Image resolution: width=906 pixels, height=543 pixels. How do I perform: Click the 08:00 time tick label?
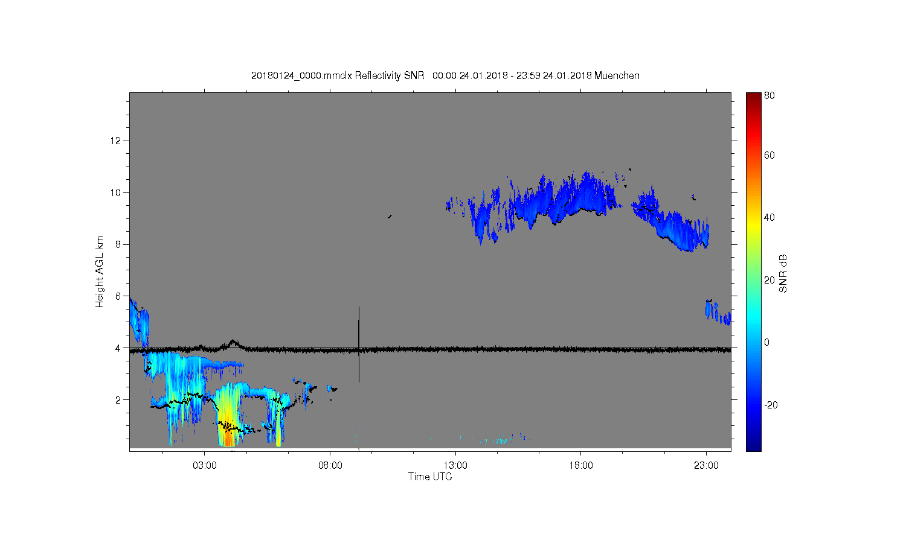click(x=330, y=466)
